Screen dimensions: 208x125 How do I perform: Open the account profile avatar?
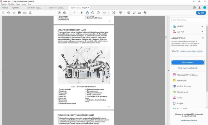tap(205, 8)
